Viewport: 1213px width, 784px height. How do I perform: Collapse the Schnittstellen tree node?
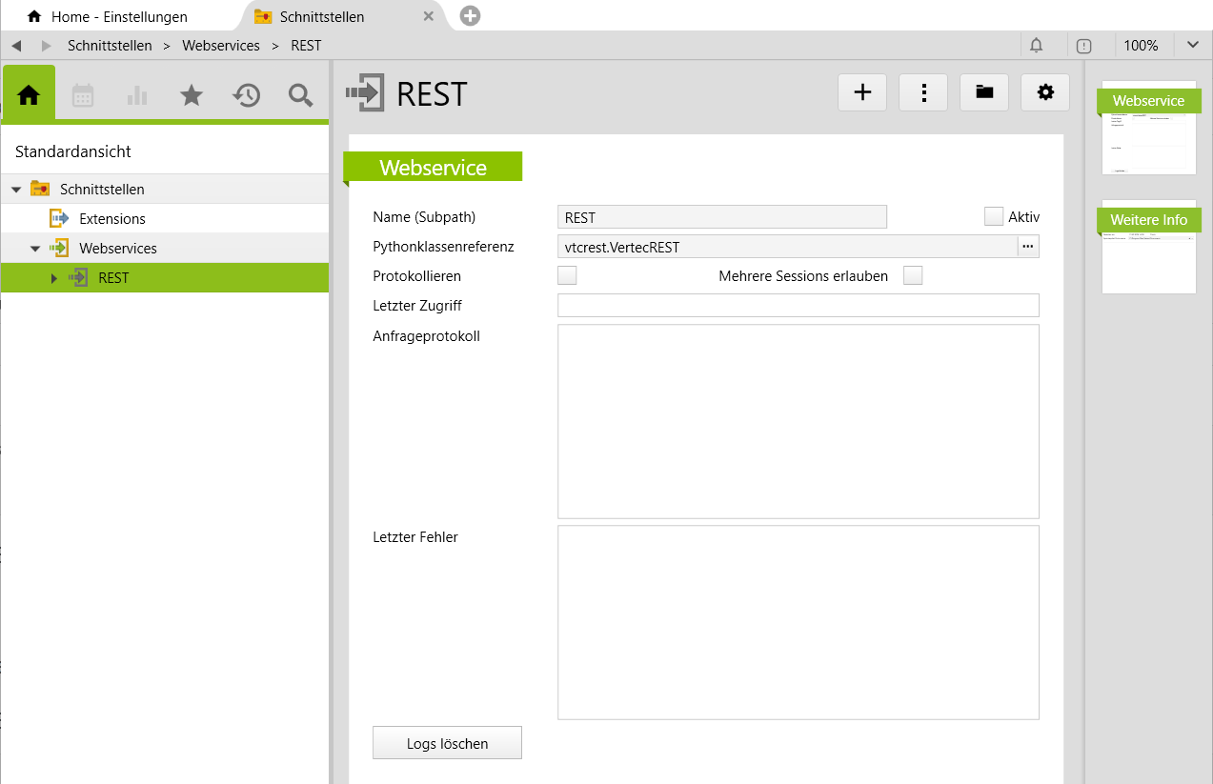coord(15,190)
